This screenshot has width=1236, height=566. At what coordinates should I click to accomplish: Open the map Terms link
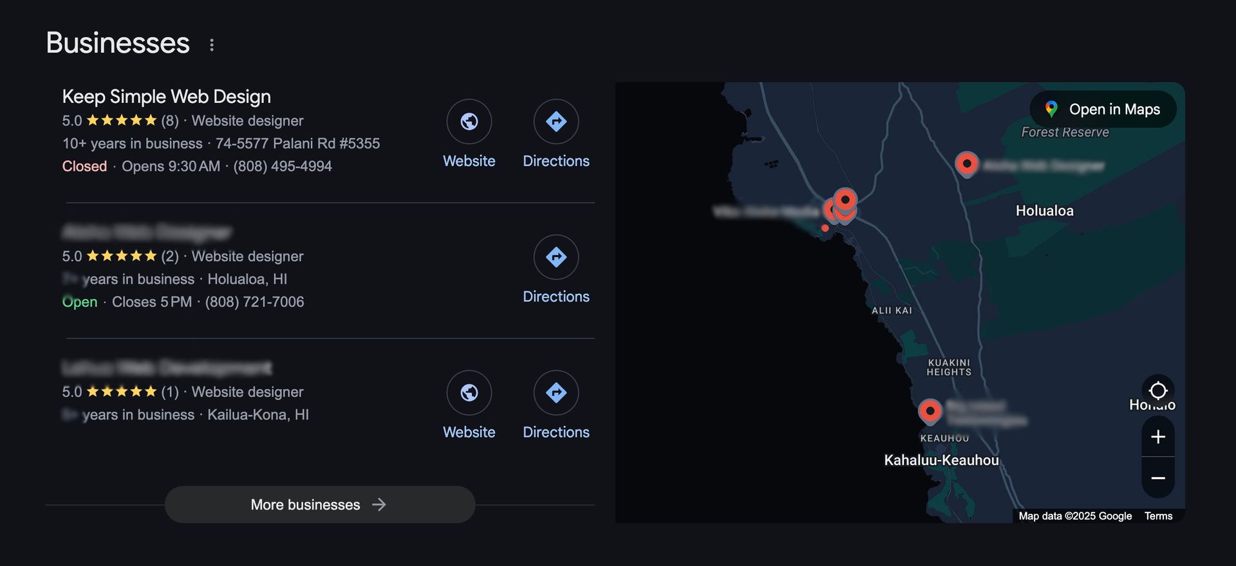(x=1158, y=516)
